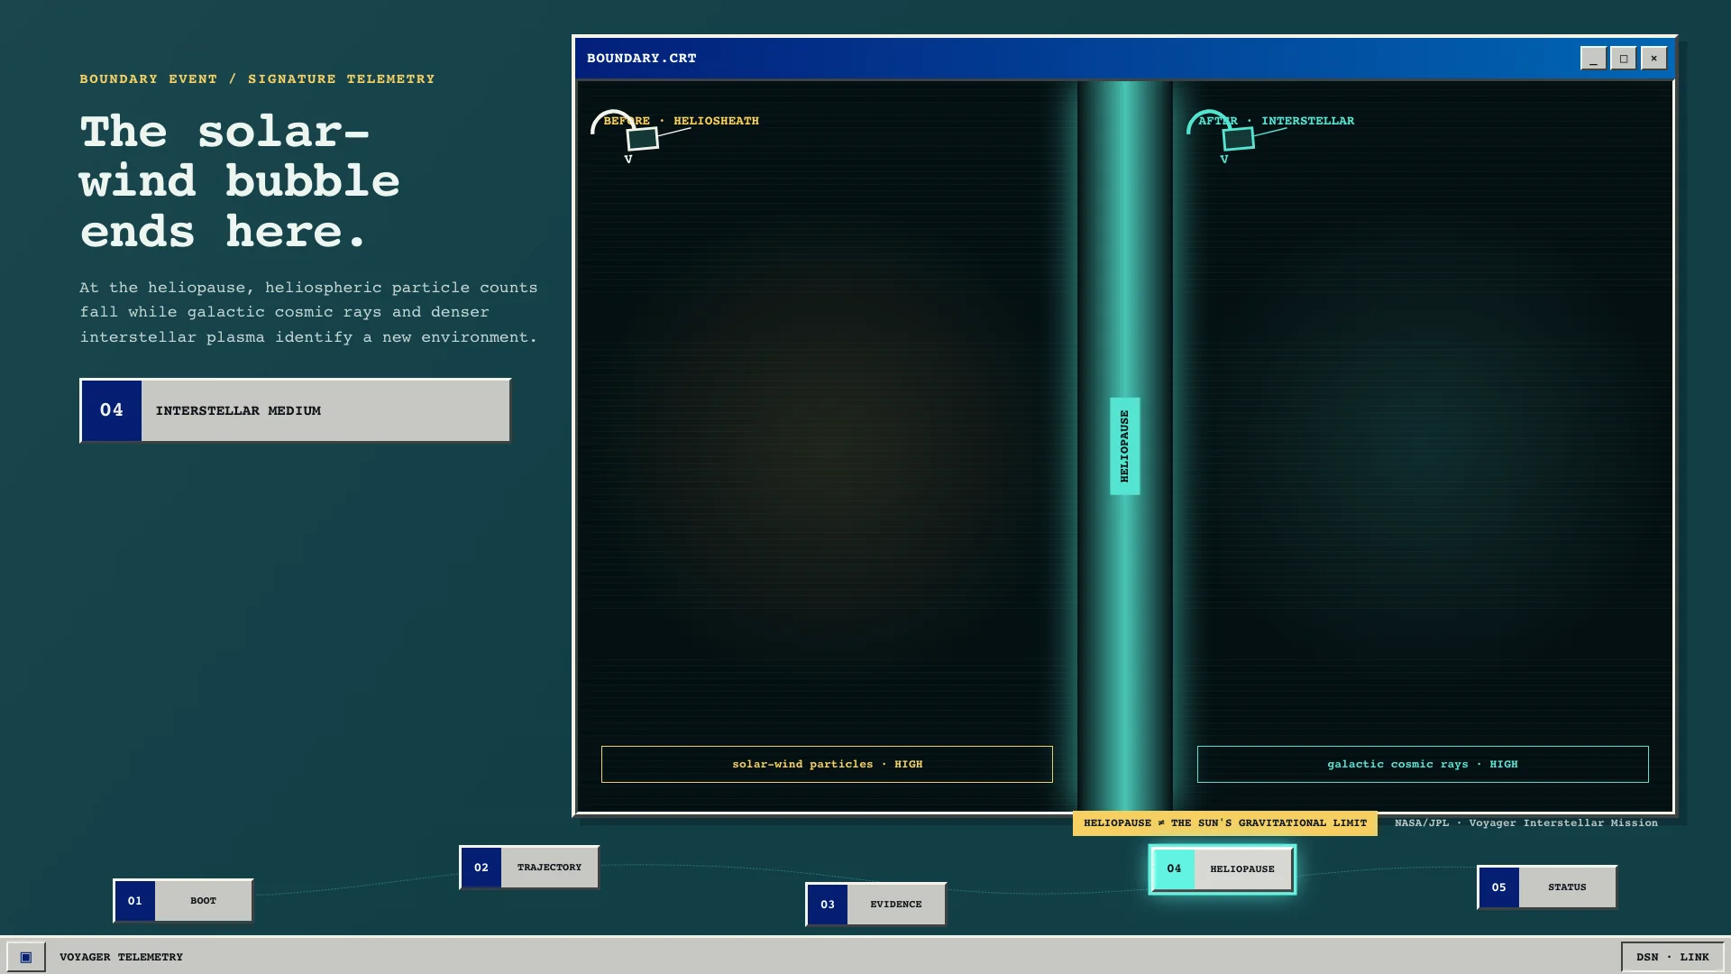Click the yellow HELIOPAUSE ≠ gravitational limit tag

click(1225, 823)
